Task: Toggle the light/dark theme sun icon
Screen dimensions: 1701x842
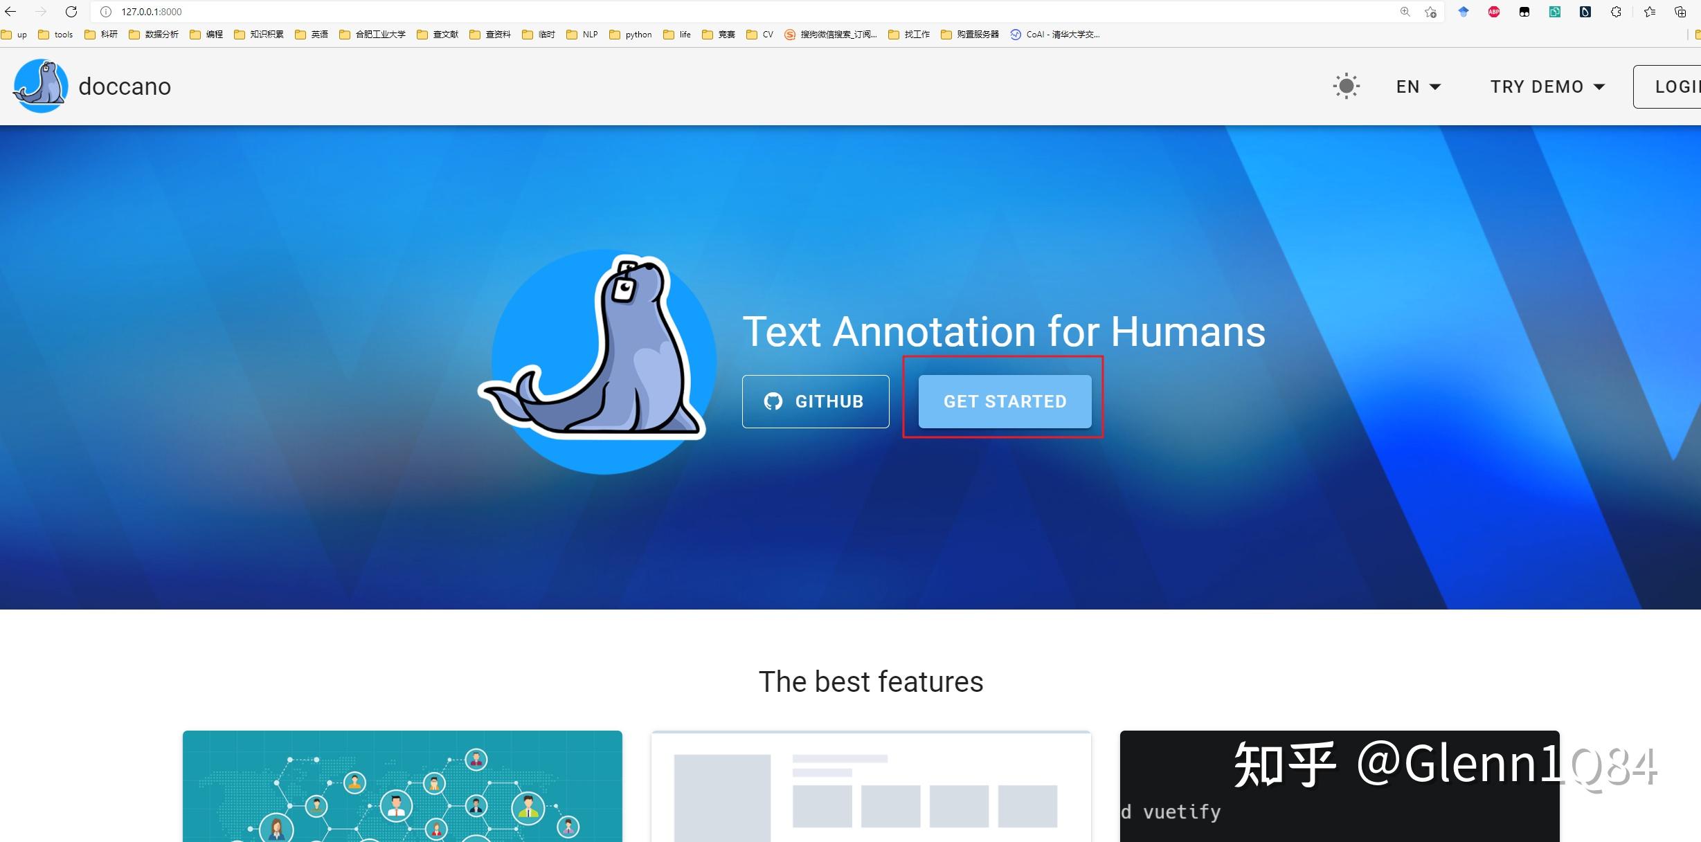Action: (x=1346, y=86)
